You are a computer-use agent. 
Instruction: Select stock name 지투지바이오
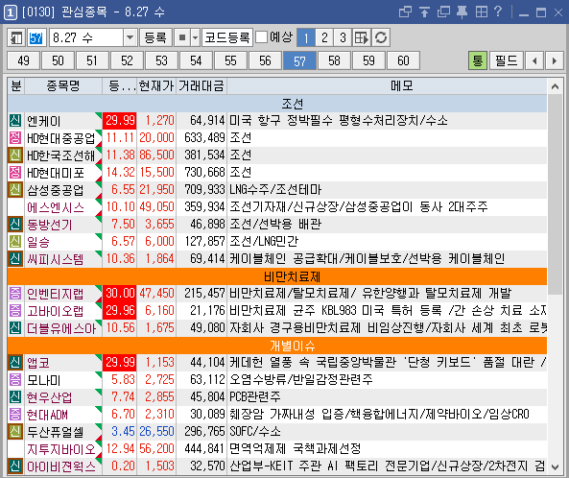[x=61, y=449]
